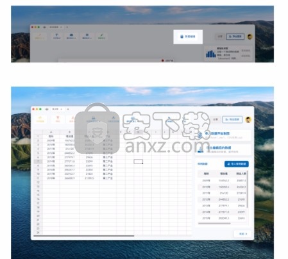This screenshot has height=259, width=288.
Task: Select the red T text tool in spreadsheet toolbar
Action: [x=58, y=119]
